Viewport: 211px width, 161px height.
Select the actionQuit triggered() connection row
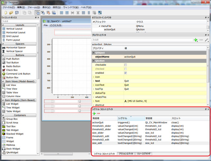pos(150,123)
